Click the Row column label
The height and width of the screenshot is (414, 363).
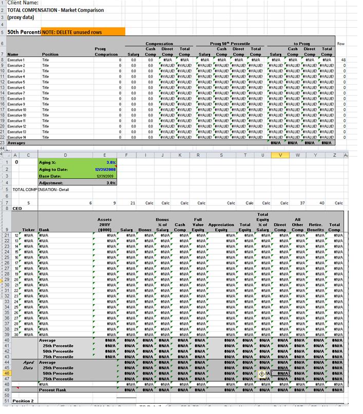tap(340, 44)
